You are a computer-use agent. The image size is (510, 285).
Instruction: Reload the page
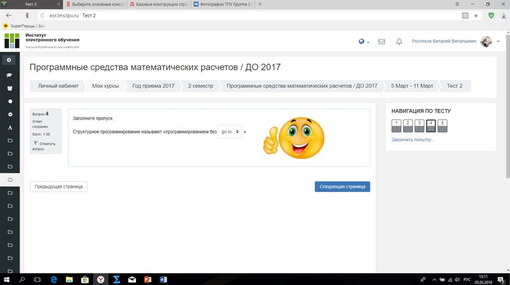tap(42, 15)
